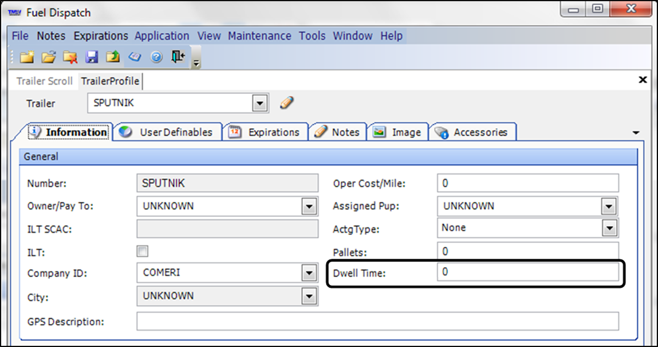The width and height of the screenshot is (658, 347).
Task: Click the pencil edit icon beside Trailer
Action: [286, 104]
